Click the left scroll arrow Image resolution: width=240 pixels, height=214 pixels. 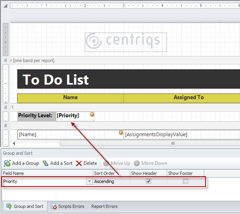(x=14, y=143)
